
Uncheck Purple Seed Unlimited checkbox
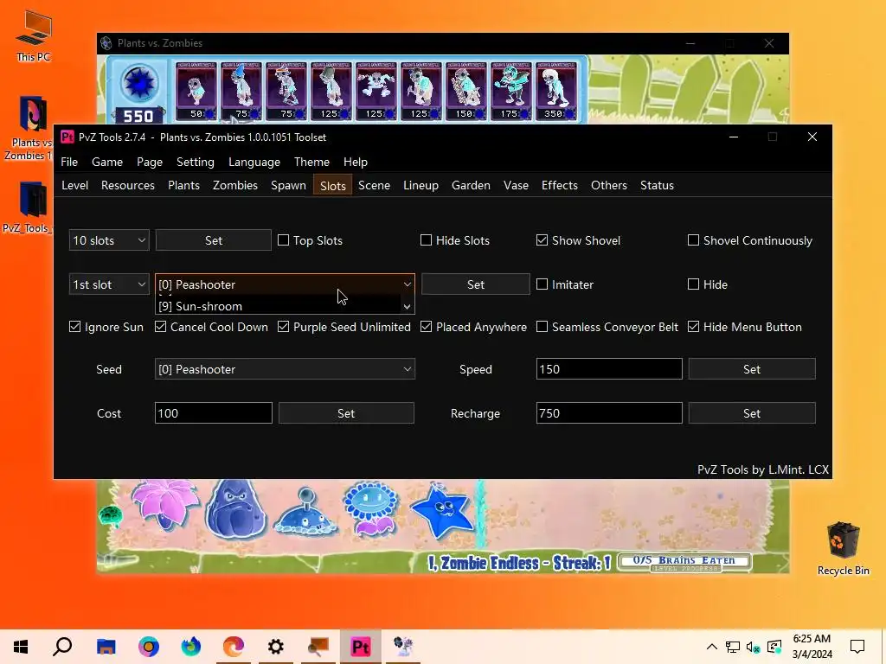click(x=344, y=327)
